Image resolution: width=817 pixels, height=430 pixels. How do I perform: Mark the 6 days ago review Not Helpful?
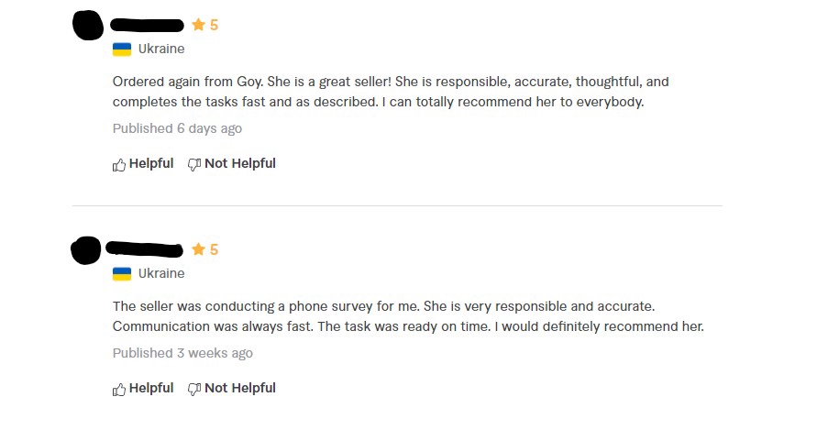click(232, 164)
